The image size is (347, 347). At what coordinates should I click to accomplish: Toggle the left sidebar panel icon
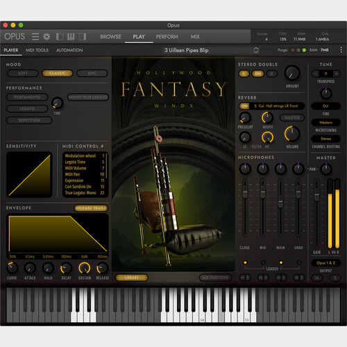tap(60, 37)
